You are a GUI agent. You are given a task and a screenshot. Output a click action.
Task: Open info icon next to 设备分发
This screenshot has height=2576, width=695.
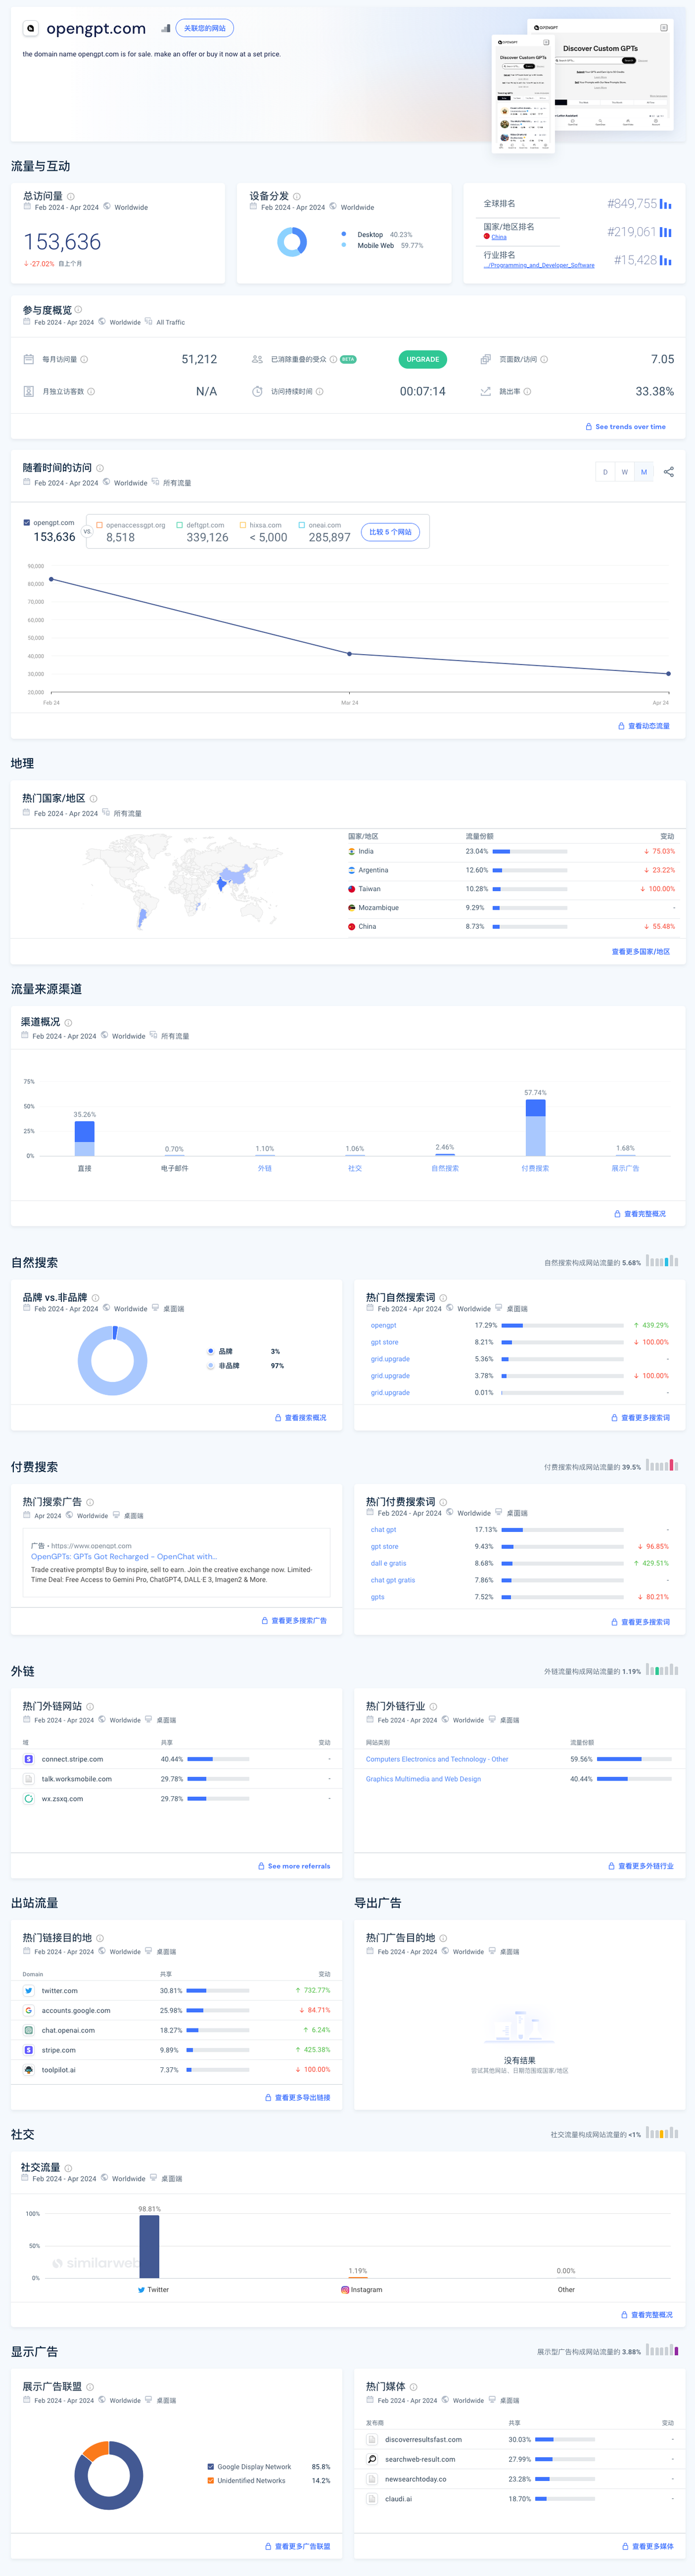click(x=297, y=197)
